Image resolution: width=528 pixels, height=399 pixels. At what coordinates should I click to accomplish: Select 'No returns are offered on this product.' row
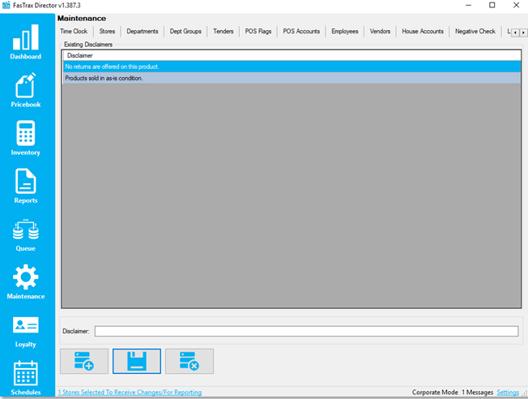(292, 66)
